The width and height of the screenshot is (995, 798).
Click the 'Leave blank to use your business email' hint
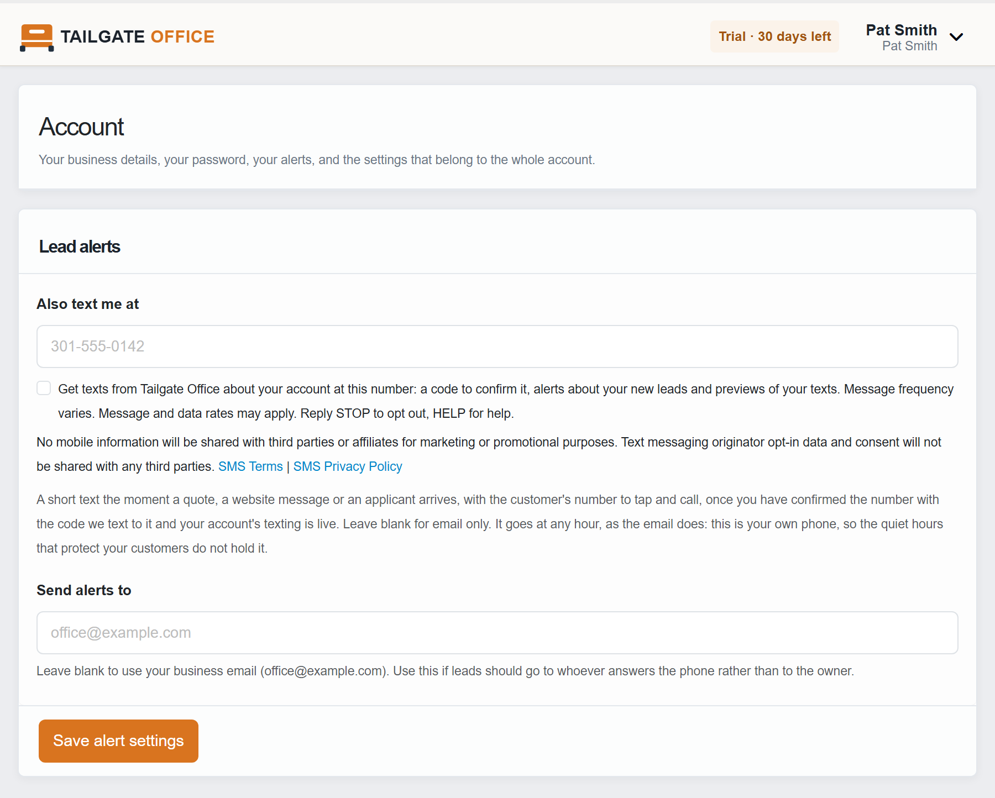445,671
